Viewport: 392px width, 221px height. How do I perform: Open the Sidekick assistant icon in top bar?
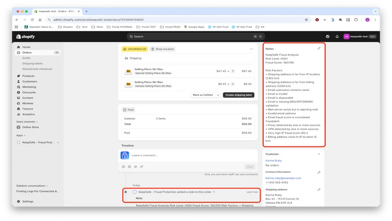pyautogui.click(x=327, y=36)
